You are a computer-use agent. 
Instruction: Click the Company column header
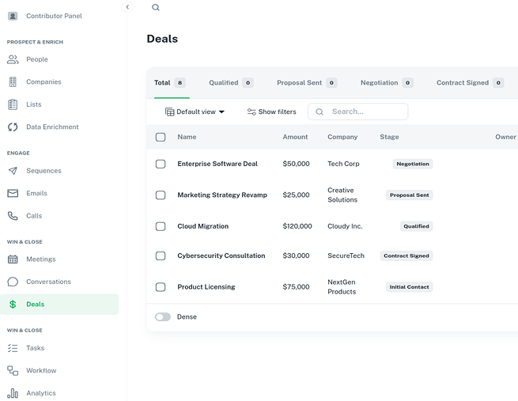pyautogui.click(x=342, y=137)
